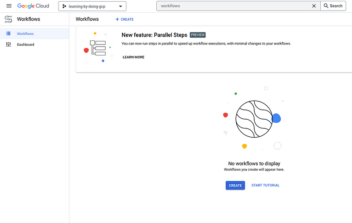Image resolution: width=352 pixels, height=223 pixels.
Task: Open the learning-by-doing-gcp project selector
Action: [92, 6]
